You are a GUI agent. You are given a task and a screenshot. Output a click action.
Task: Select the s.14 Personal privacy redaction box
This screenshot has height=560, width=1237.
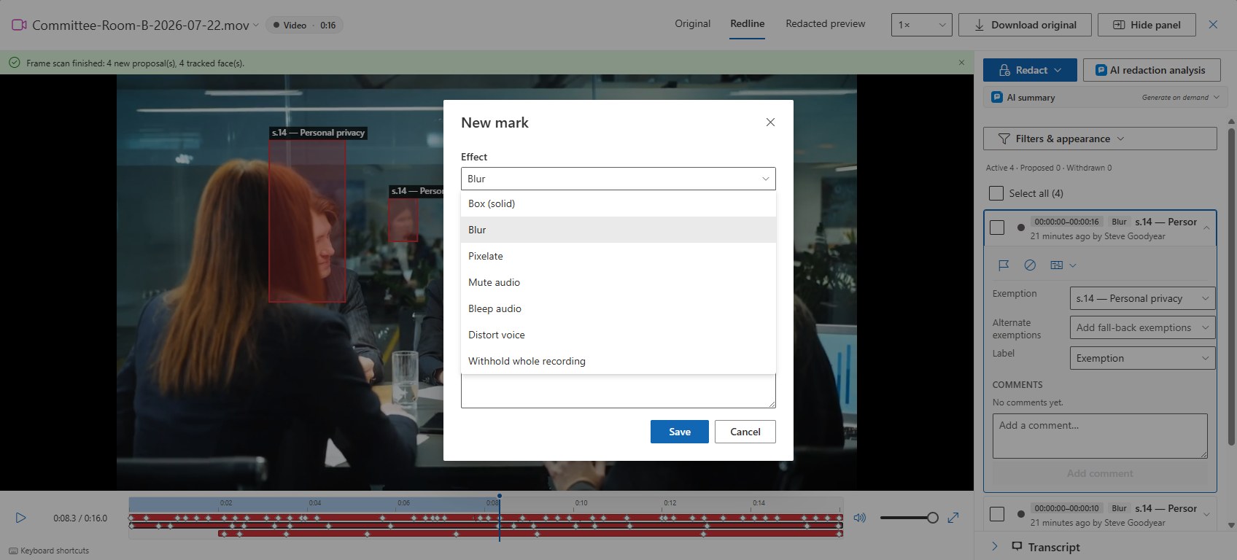(307, 221)
